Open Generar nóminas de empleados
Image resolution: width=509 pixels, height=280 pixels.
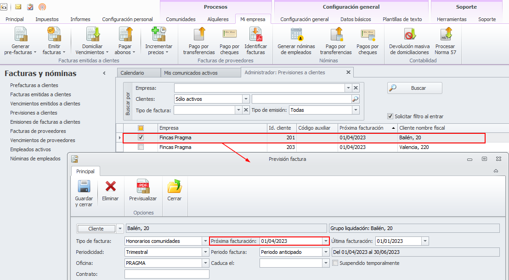point(296,35)
